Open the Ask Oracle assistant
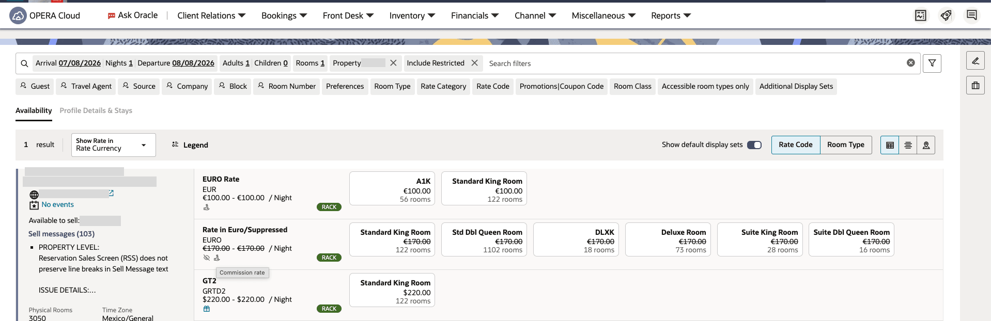Image resolution: width=991 pixels, height=321 pixels. pyautogui.click(x=132, y=15)
